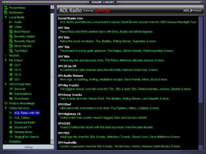This screenshot has width=206, height=154.
Task: Collapse the SHOUTcast Wire node
Action: (6, 84)
